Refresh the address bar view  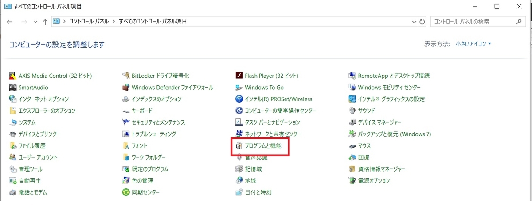click(x=422, y=21)
